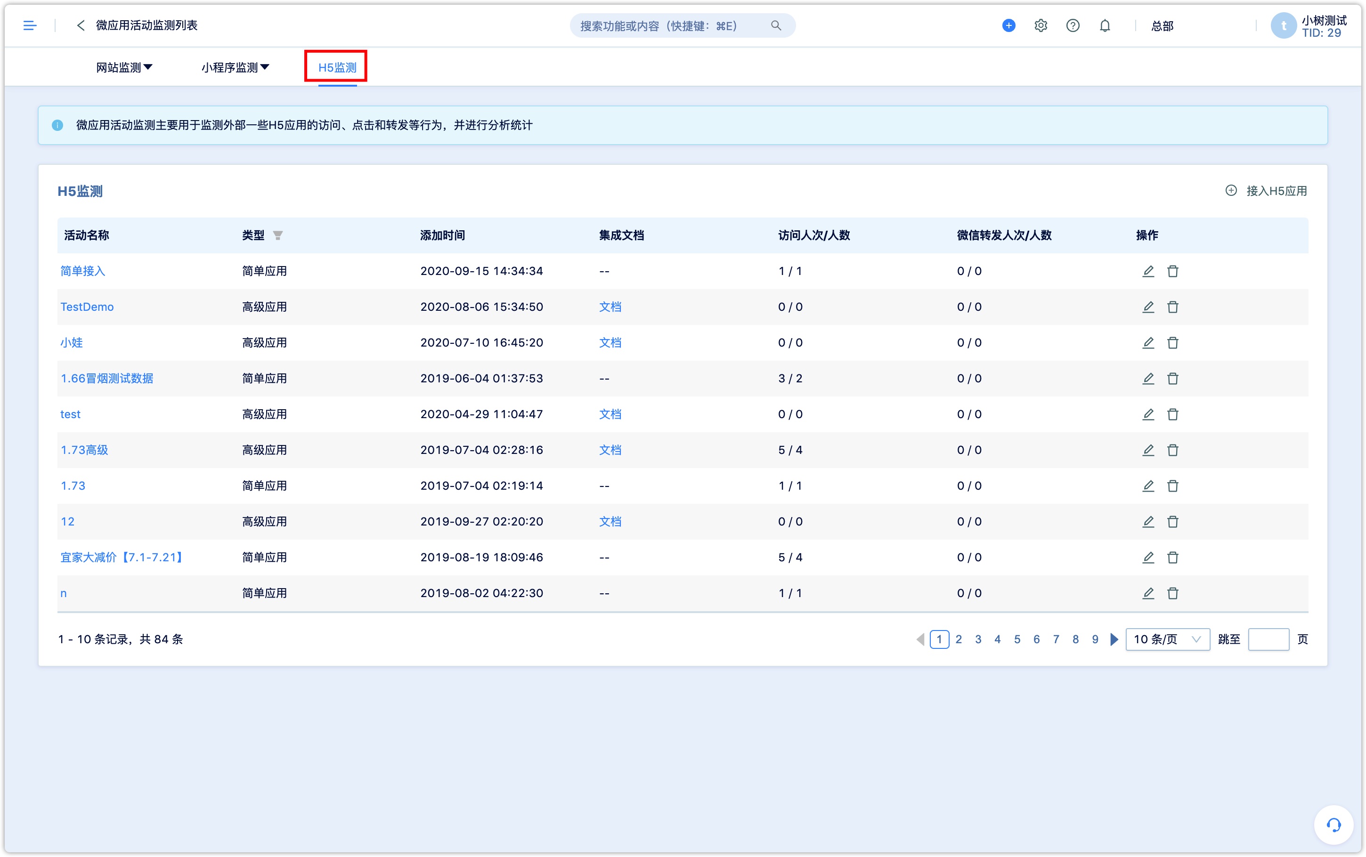Toggle the hamburger sidebar menu

coord(30,25)
